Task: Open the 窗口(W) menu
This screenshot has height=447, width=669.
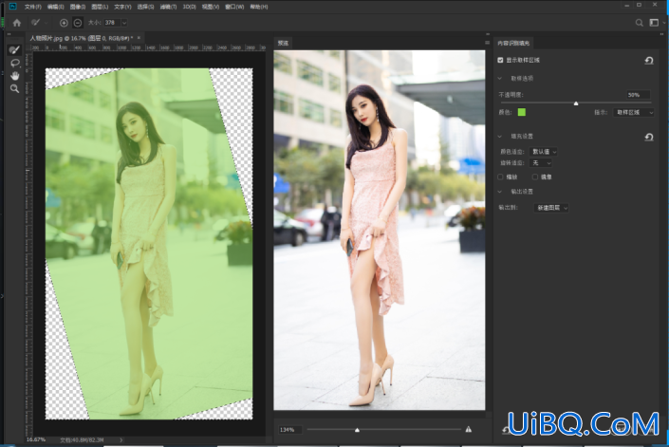Action: click(234, 7)
